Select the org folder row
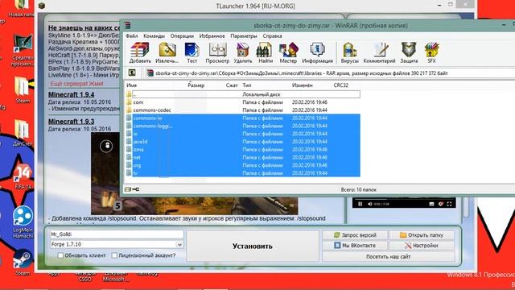The width and height of the screenshot is (515, 290). tap(242, 165)
